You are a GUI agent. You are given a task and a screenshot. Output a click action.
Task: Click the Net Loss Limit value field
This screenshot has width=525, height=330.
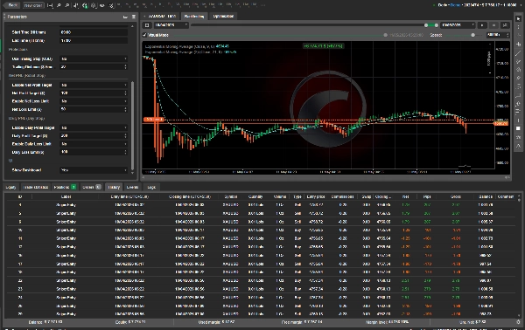point(94,109)
